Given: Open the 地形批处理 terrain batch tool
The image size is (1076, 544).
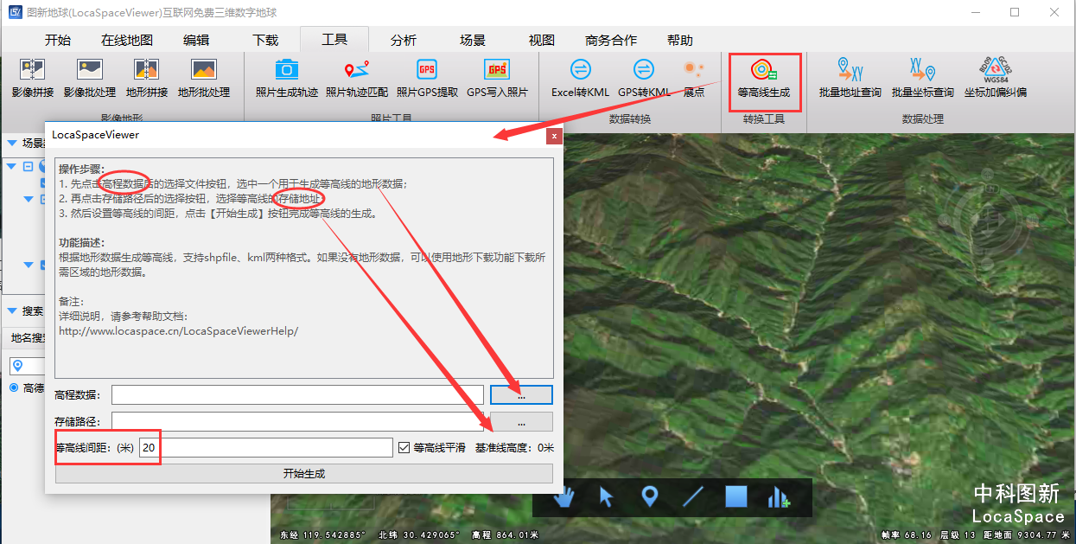Looking at the screenshot, I should [x=204, y=78].
